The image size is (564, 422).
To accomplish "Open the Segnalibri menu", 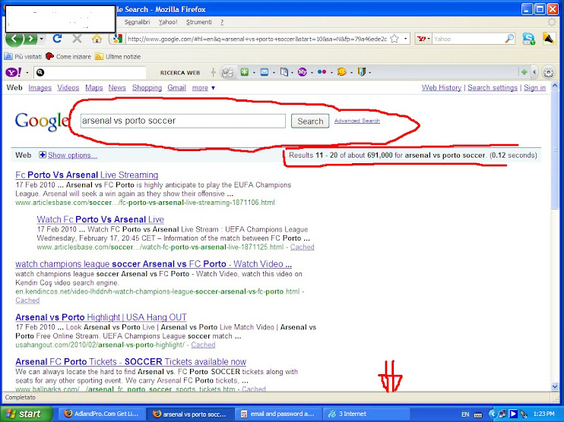I will coord(137,22).
